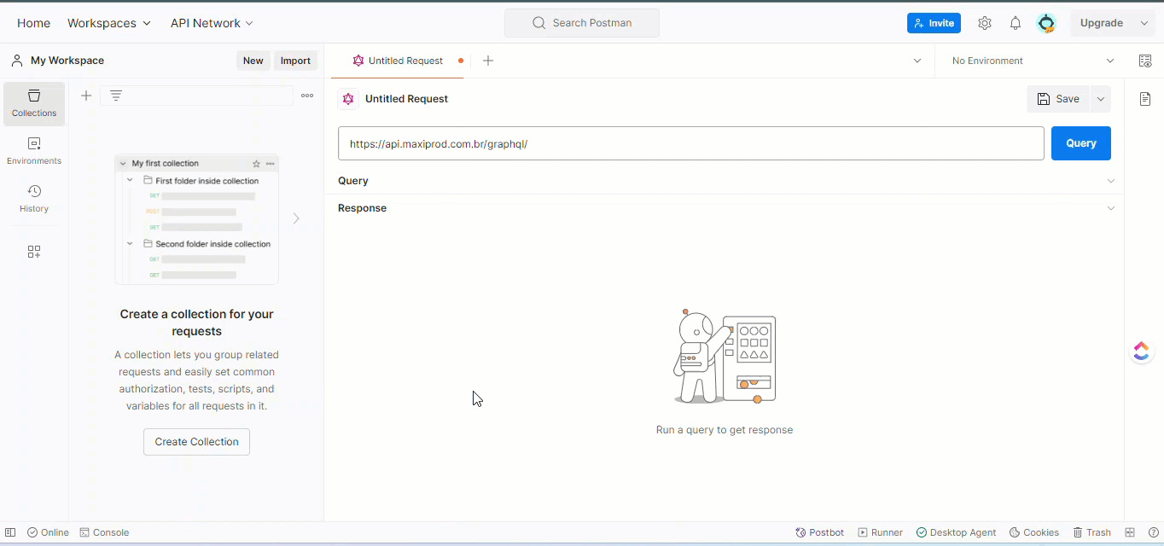The height and width of the screenshot is (546, 1164).
Task: Toggle the sidebar icon in status bar
Action: click(x=11, y=532)
